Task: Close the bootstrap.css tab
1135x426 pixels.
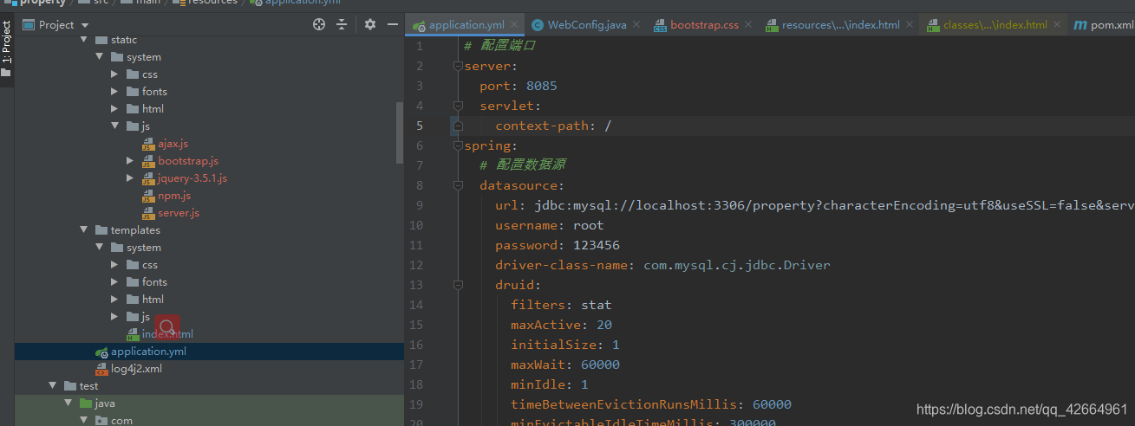Action: click(747, 25)
